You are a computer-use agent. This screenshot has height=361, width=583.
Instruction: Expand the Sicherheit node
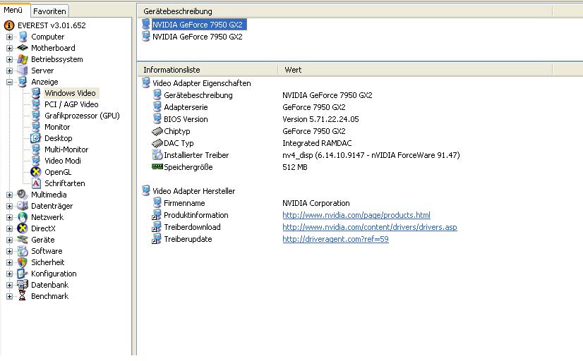point(9,262)
